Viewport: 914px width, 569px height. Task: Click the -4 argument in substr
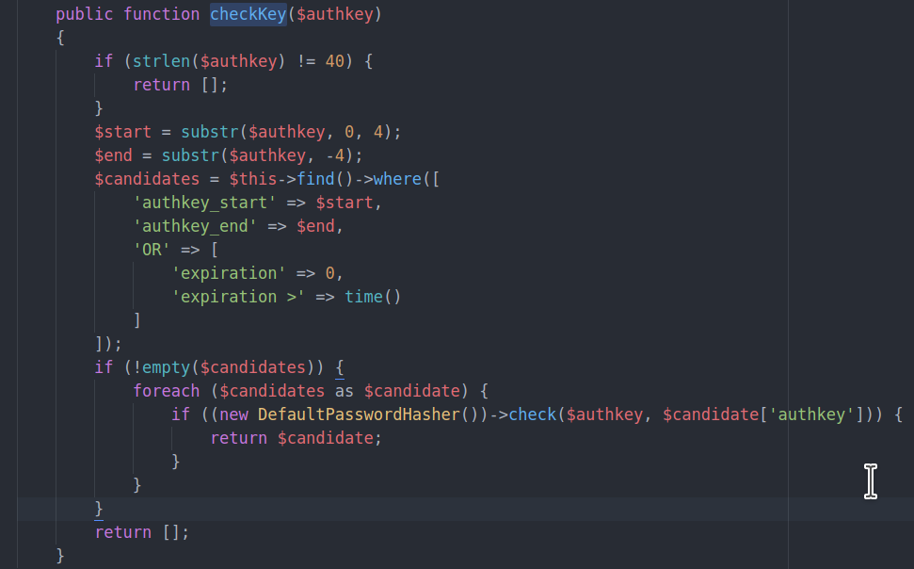click(344, 155)
